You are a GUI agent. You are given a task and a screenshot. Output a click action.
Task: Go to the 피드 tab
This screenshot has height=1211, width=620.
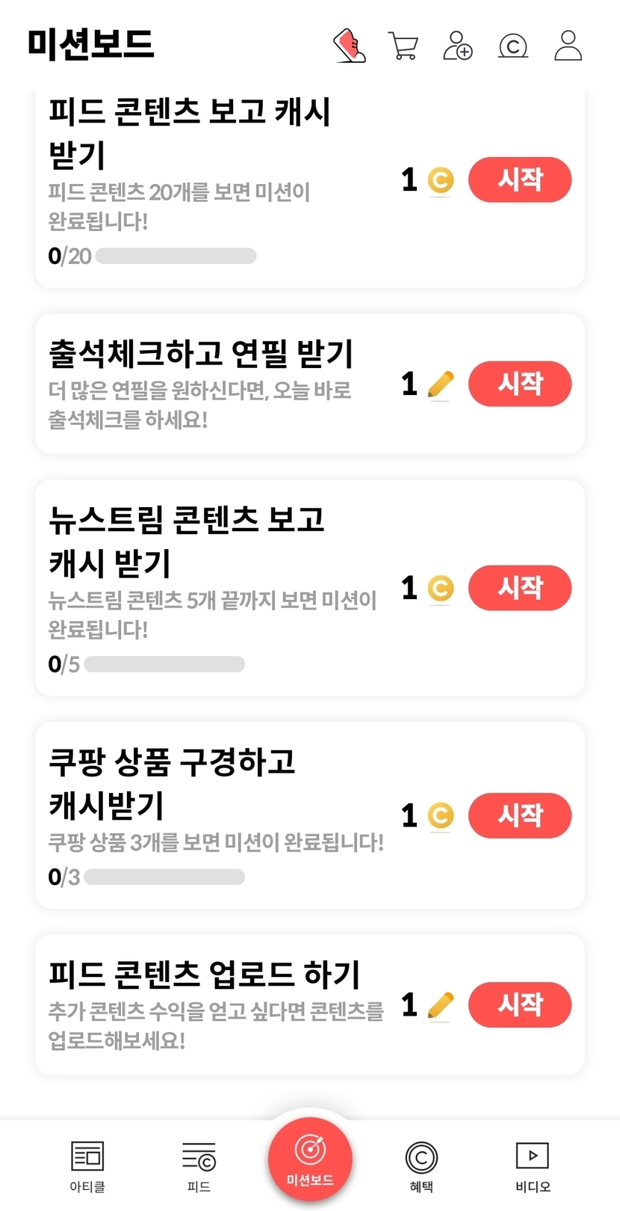point(199,1166)
